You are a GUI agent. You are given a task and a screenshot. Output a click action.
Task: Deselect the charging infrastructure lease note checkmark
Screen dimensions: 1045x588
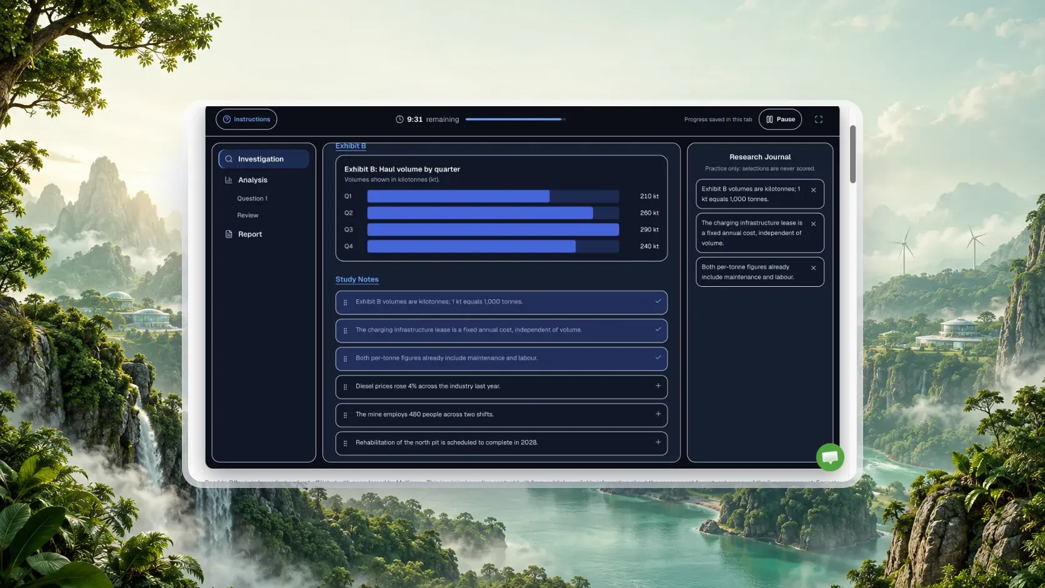(x=658, y=329)
